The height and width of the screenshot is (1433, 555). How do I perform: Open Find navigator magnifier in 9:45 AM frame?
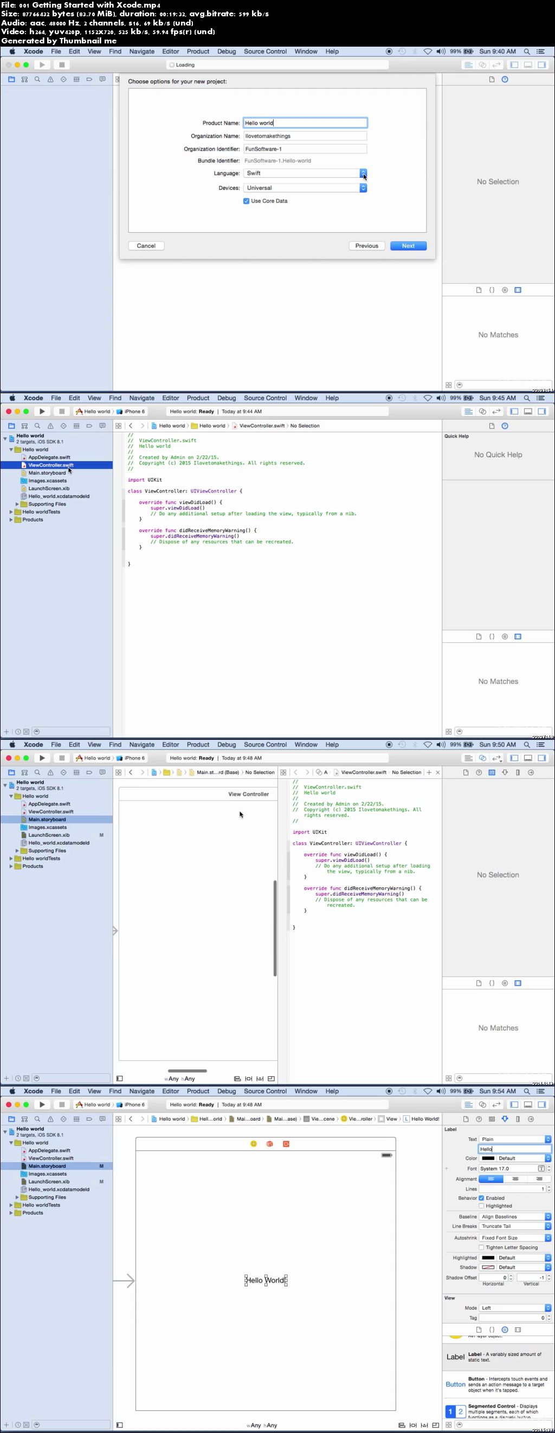pos(37,426)
